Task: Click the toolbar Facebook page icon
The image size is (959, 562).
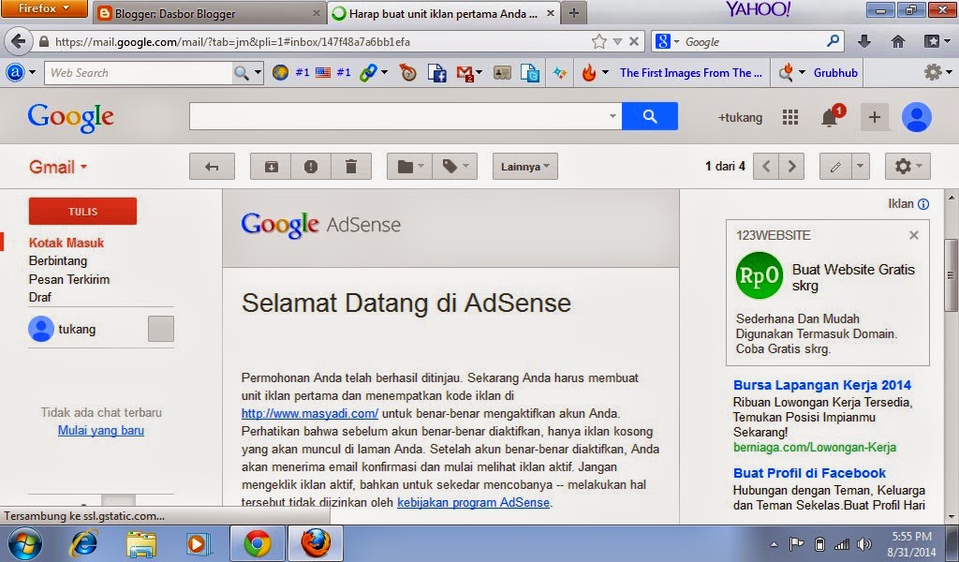Action: [436, 73]
